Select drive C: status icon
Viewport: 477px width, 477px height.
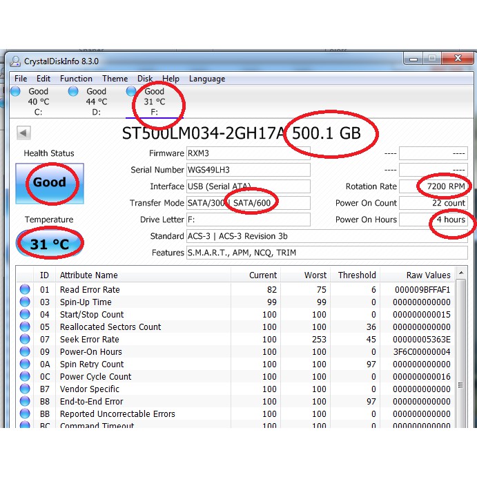pos(16,91)
